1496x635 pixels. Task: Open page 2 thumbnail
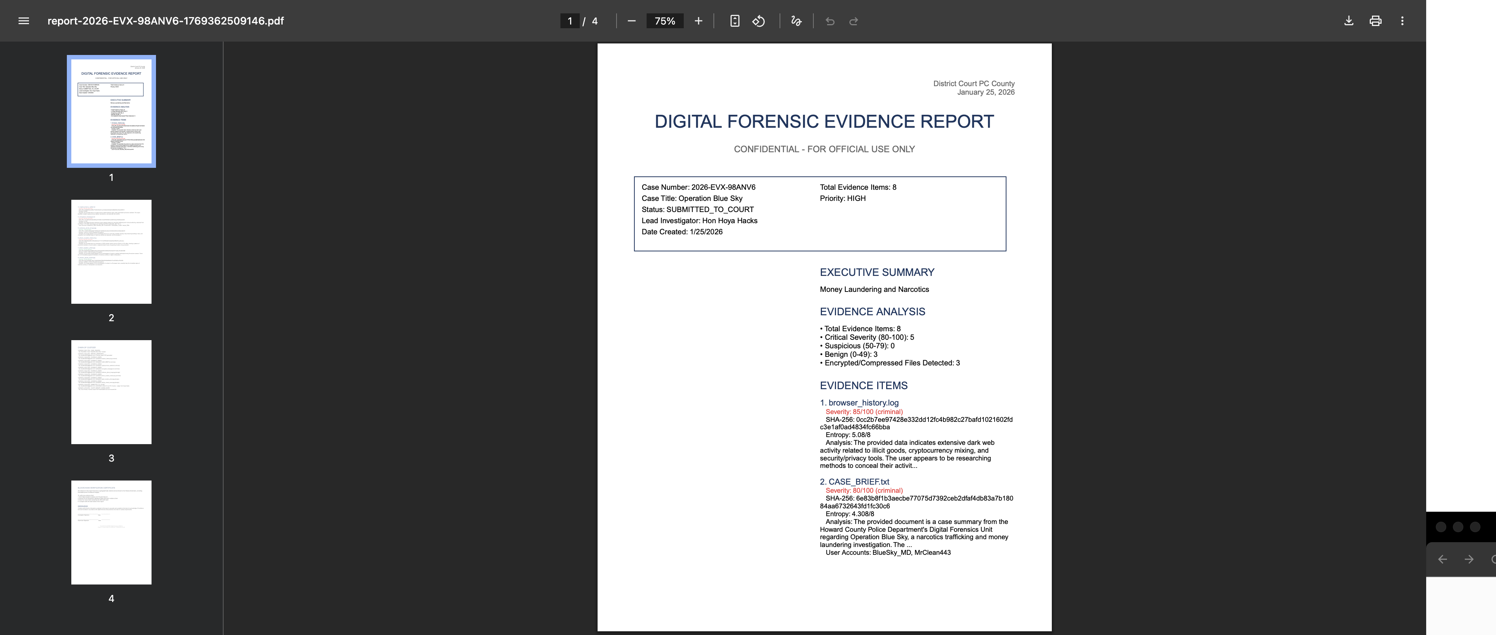pyautogui.click(x=111, y=251)
